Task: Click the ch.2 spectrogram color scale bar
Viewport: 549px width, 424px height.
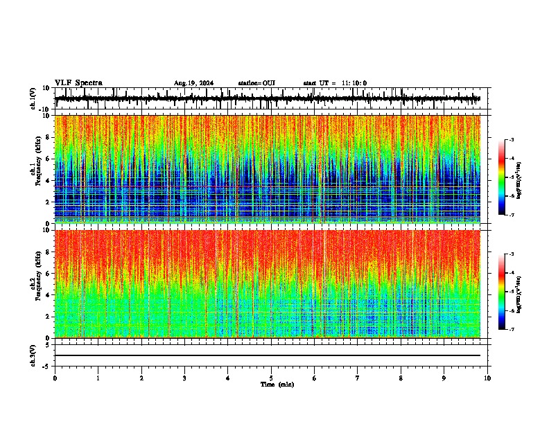Action: 501,292
